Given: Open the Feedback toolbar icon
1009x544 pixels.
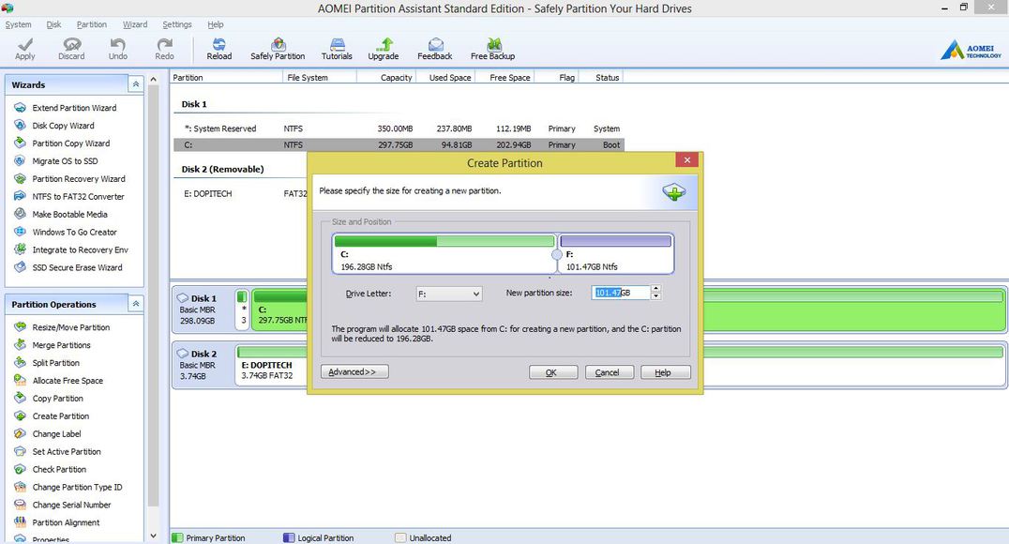Looking at the screenshot, I should [x=435, y=45].
